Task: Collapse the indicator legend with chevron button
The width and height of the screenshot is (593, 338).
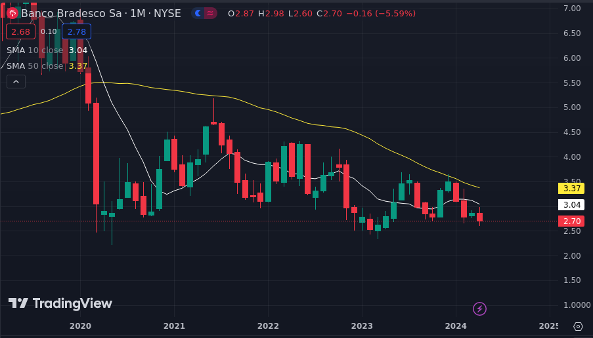Action: click(16, 81)
